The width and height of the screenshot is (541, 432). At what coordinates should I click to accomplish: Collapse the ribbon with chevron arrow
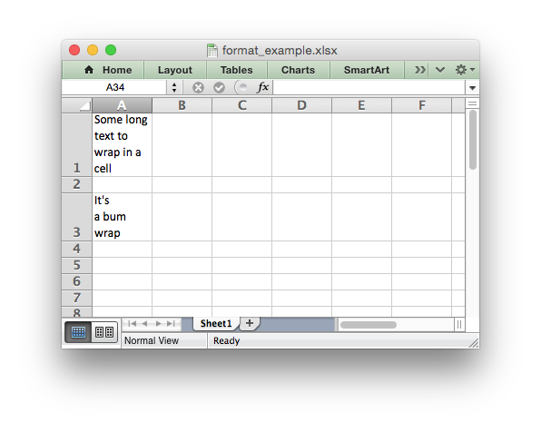coord(440,70)
